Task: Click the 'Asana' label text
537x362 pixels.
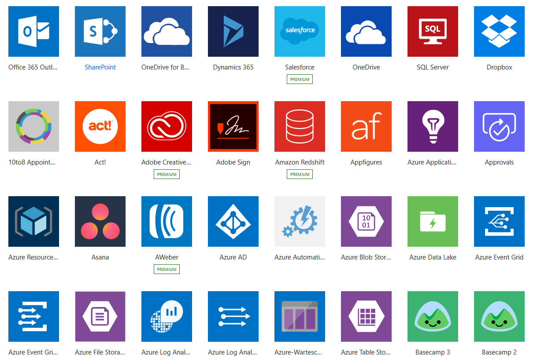Action: coord(100,257)
